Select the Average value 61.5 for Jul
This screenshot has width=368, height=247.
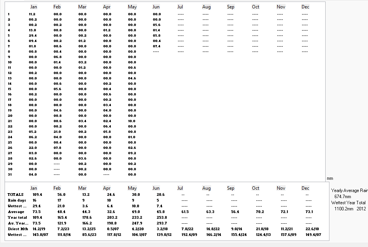[x=186, y=212]
